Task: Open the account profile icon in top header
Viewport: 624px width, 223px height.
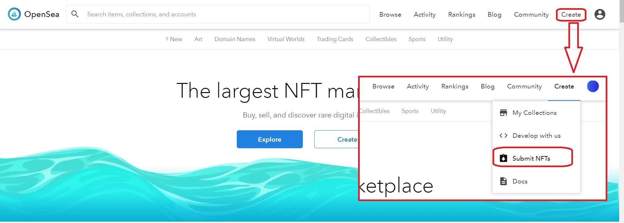Action: [x=600, y=14]
